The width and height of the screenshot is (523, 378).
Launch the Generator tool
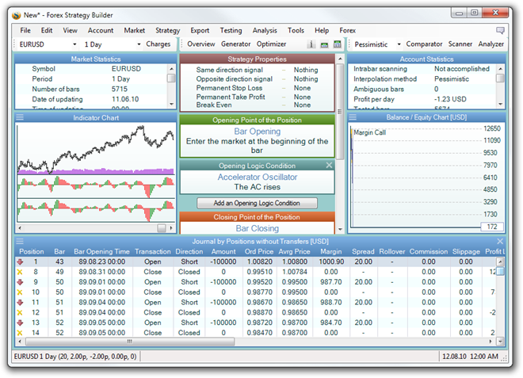(236, 44)
